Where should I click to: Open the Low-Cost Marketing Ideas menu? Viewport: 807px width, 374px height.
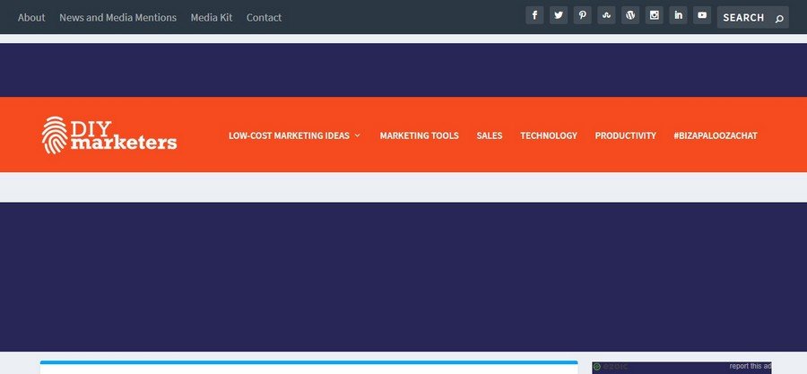click(x=289, y=135)
